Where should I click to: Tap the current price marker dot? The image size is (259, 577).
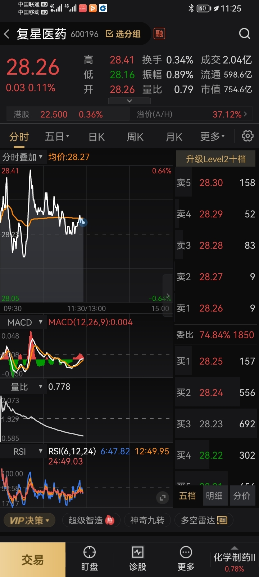pyautogui.click(x=83, y=222)
